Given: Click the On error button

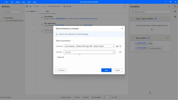Looking at the screenshot, I should [61, 70].
